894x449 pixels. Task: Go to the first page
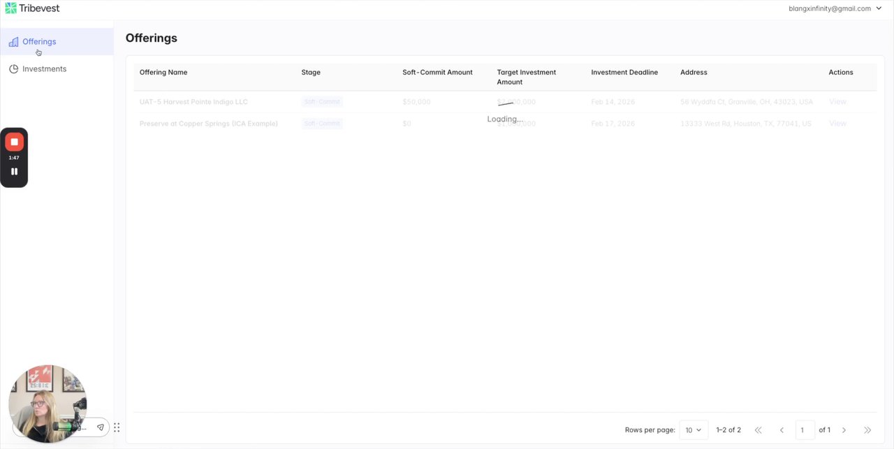(758, 430)
